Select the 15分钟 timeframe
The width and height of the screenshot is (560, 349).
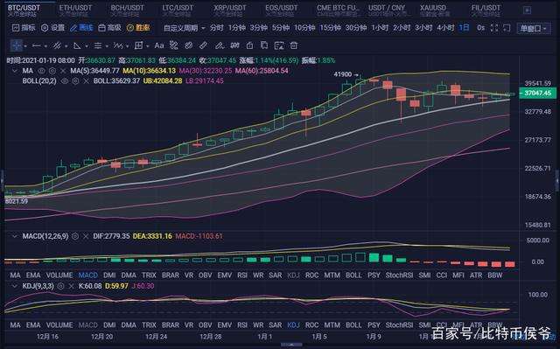[x=330, y=28]
